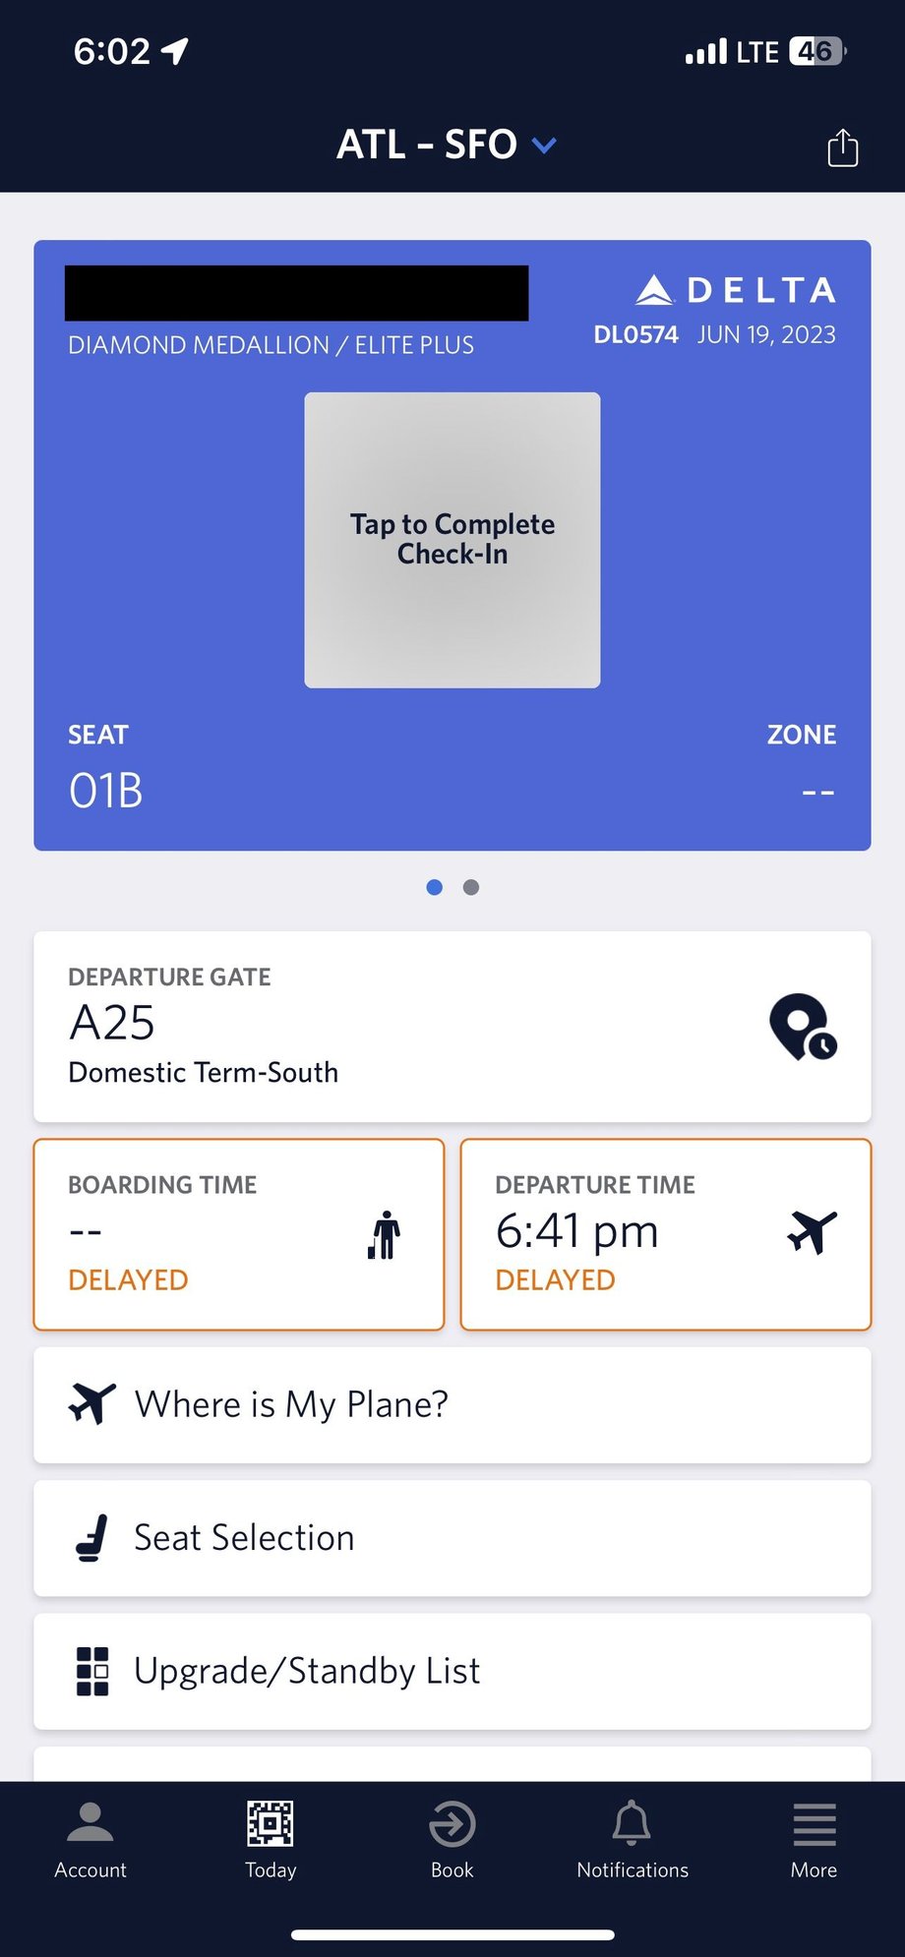Select the first page indicator dot
The width and height of the screenshot is (905, 1957).
[434, 887]
